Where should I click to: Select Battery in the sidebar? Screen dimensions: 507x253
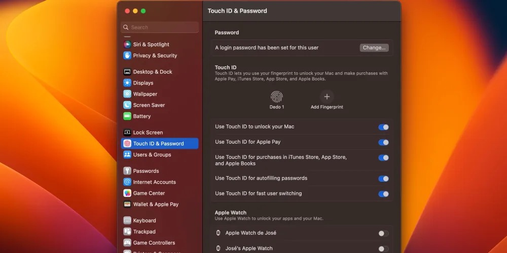click(x=141, y=116)
